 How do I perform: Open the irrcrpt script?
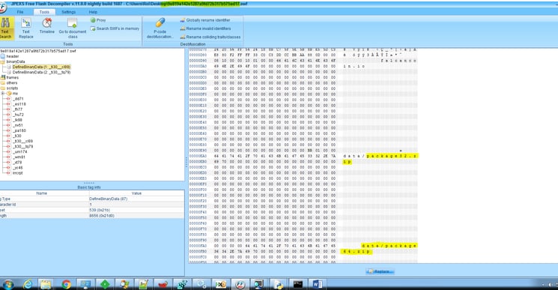pos(15,173)
